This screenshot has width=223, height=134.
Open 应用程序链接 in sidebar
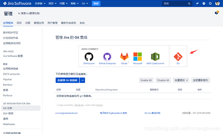10,69
